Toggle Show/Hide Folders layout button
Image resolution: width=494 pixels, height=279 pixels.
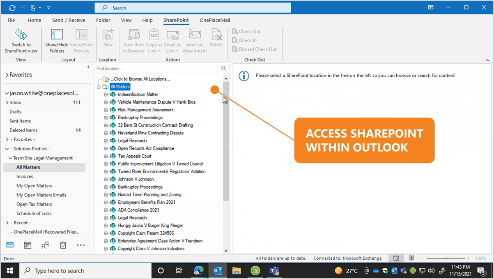coord(57,41)
